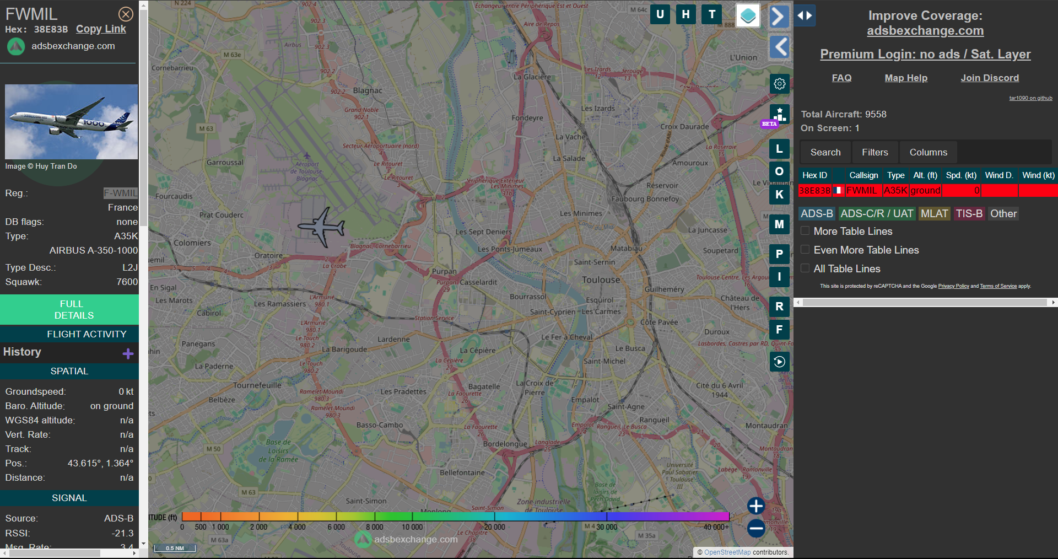Screen dimensions: 1058x559
Task: Click the Copy Link link
Action: point(101,29)
